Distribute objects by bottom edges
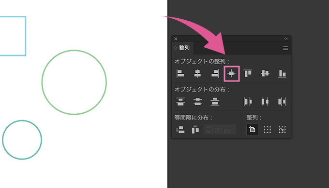 (x=215, y=102)
